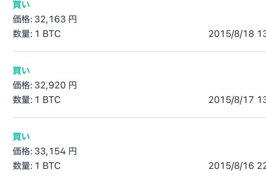266x176 pixels.
Task: Click the 数量 label in the 2015/8/18 row
Action: [x=21, y=34]
